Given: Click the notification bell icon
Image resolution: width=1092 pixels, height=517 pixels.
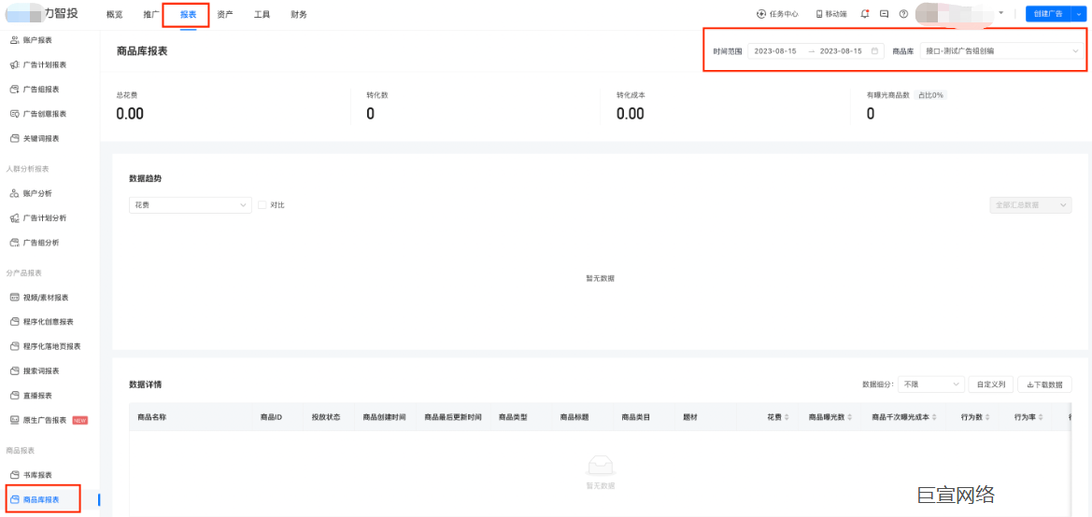Looking at the screenshot, I should click(865, 14).
